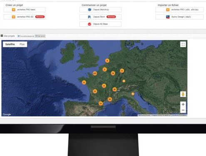Switch map to Satellite view
206x156 pixels.
tap(10, 44)
